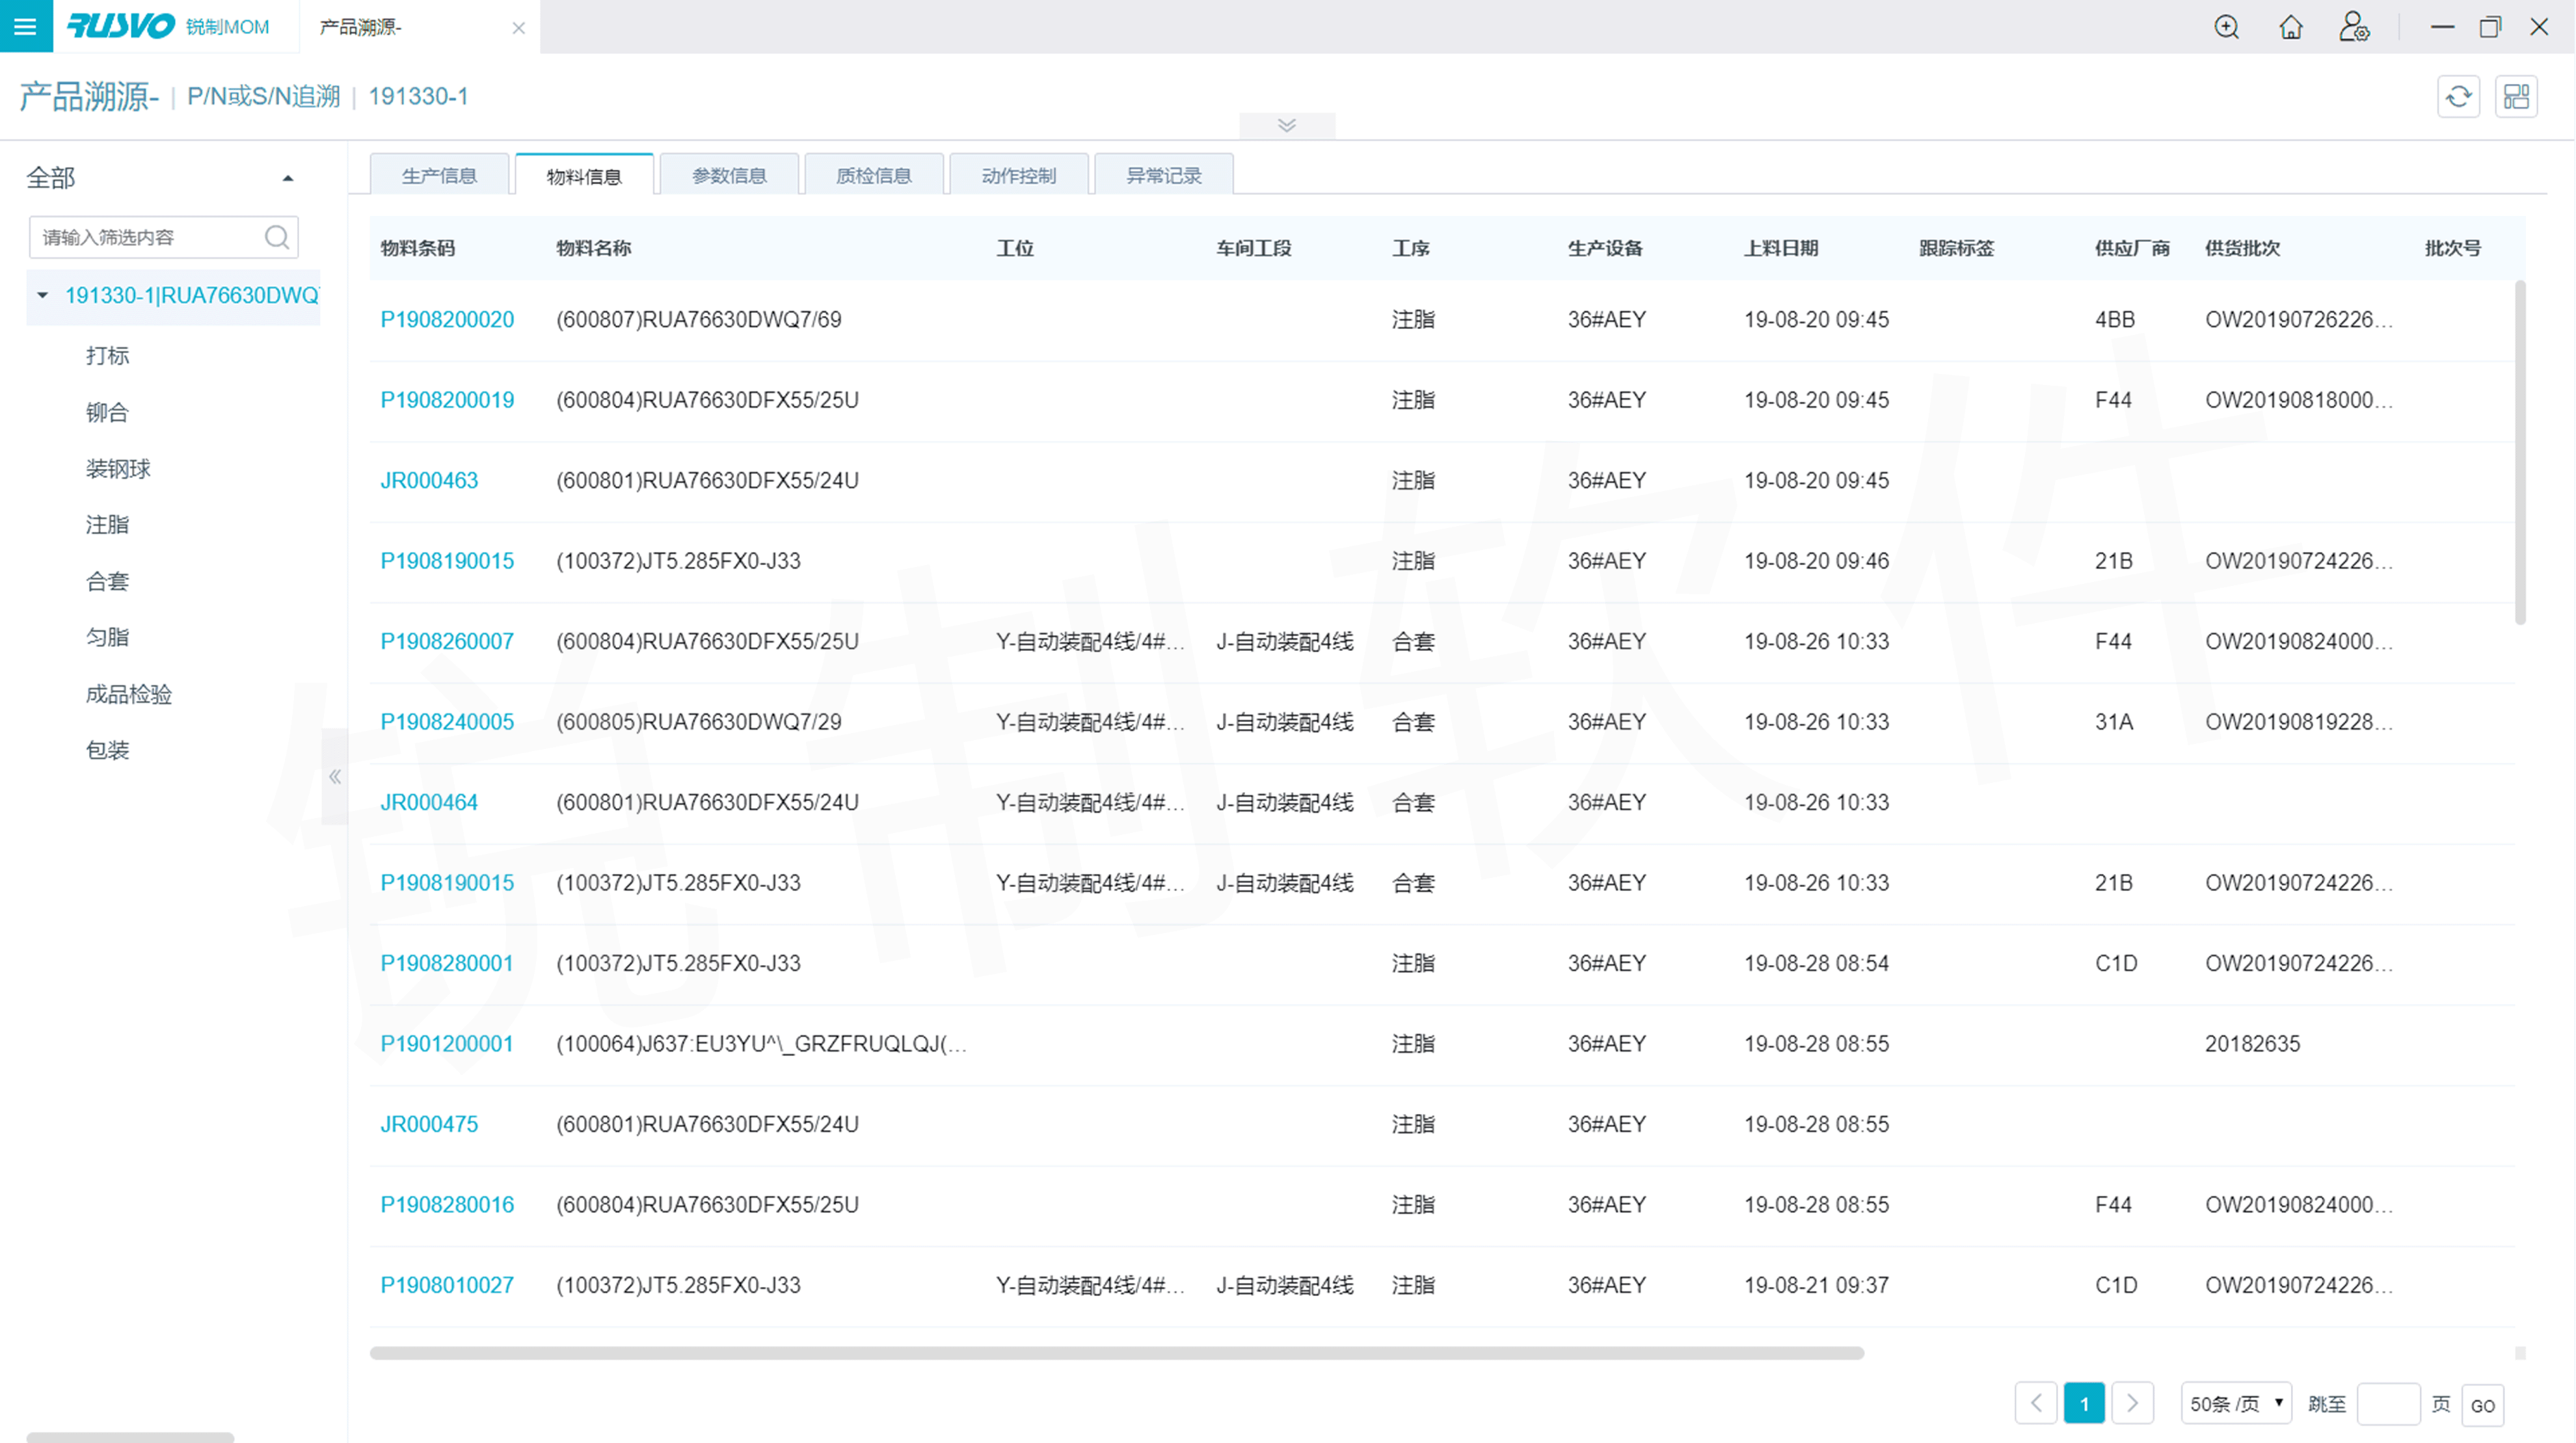Click the layout grid icon top right
2576x1443 pixels.
click(x=2516, y=97)
